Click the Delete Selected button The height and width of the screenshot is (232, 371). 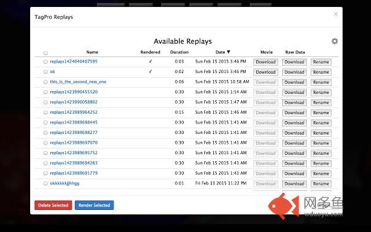[x=53, y=205]
